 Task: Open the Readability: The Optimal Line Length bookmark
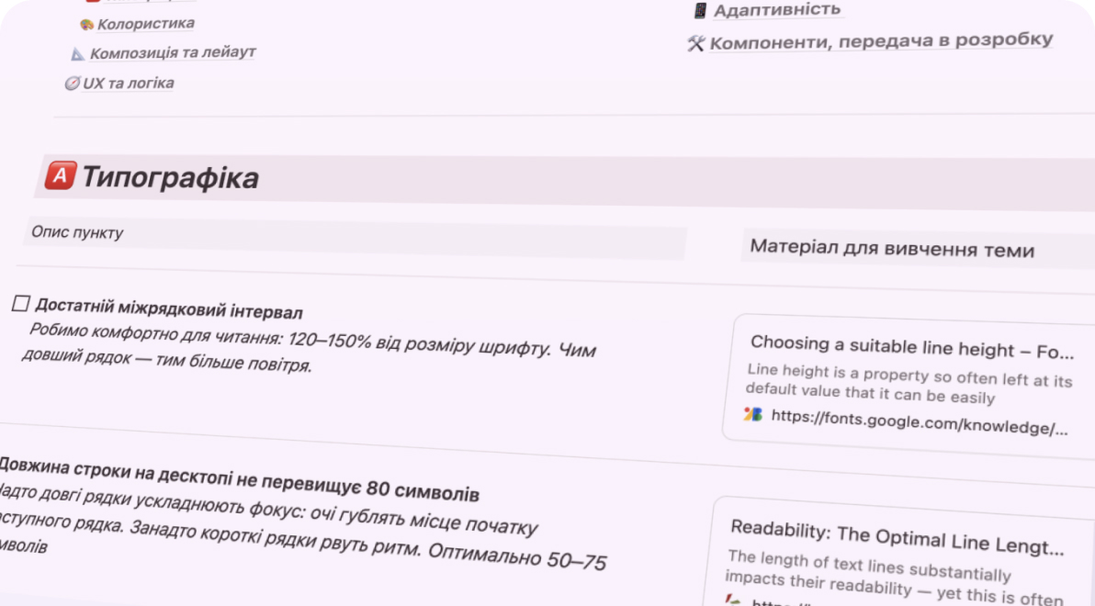coord(897,539)
